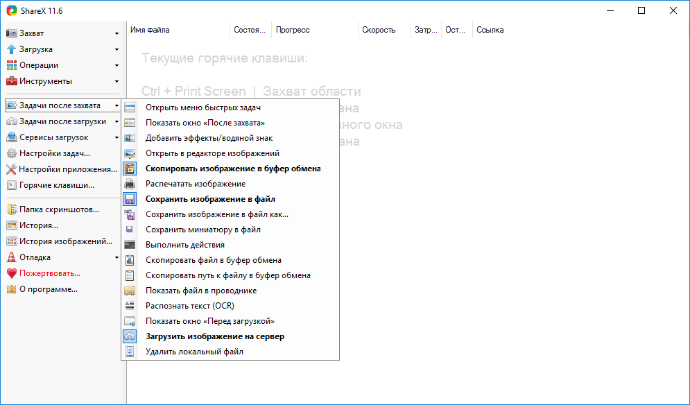Click the Сервисы загрузок globe icon
Image resolution: width=690 pixels, height=405 pixels.
tap(11, 137)
